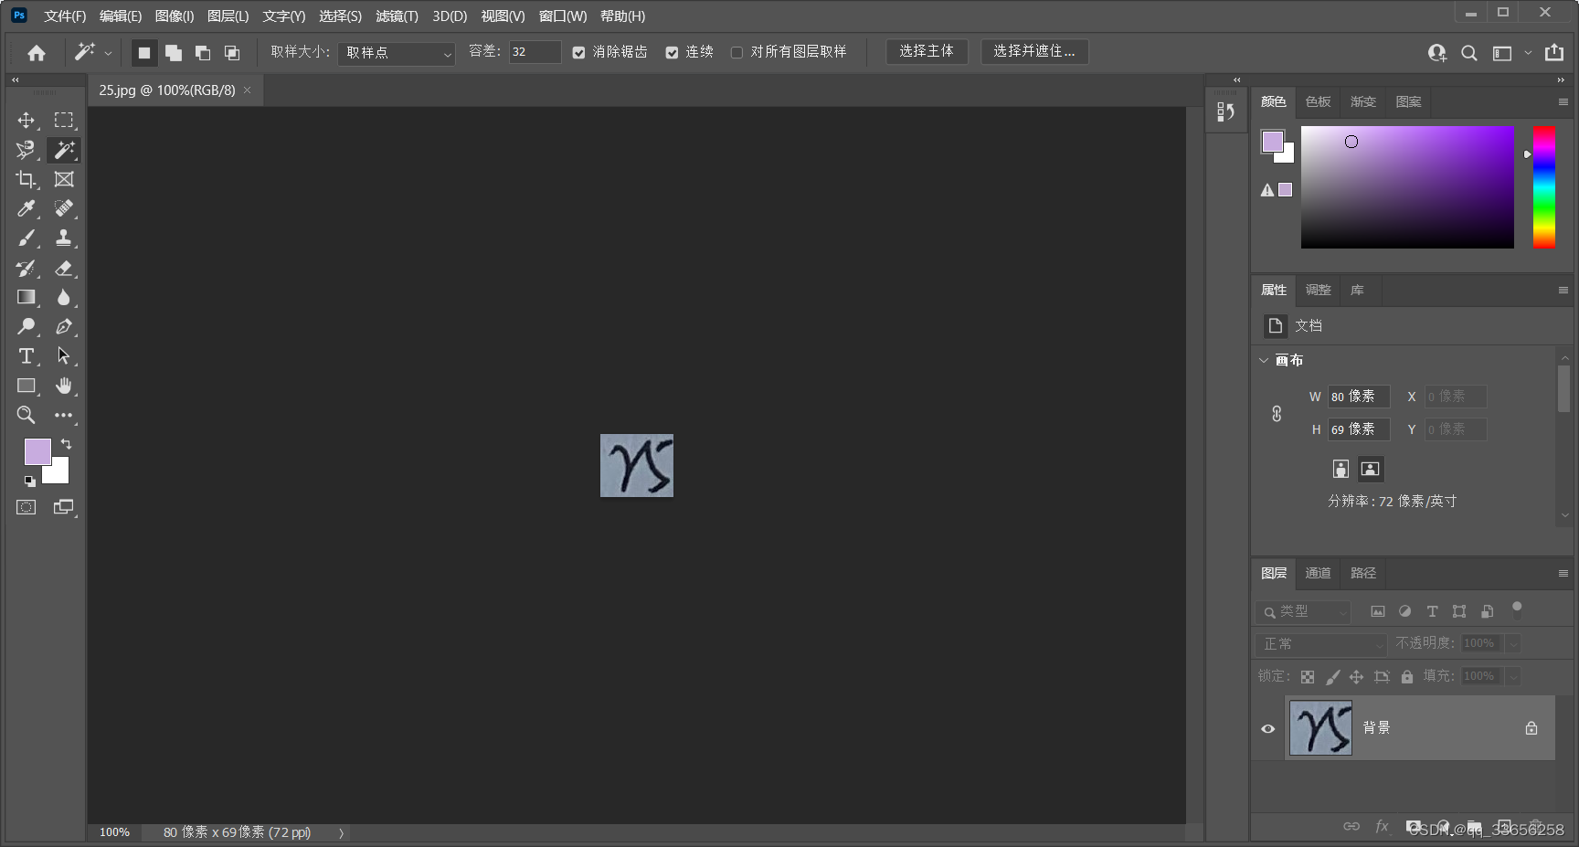
Task: Select the Brush tool
Action: (x=26, y=238)
